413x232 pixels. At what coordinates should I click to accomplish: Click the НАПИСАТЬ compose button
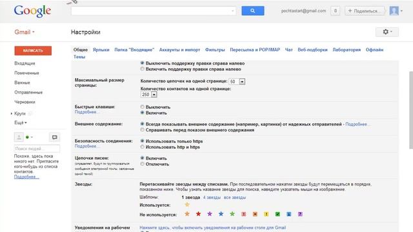(x=33, y=50)
